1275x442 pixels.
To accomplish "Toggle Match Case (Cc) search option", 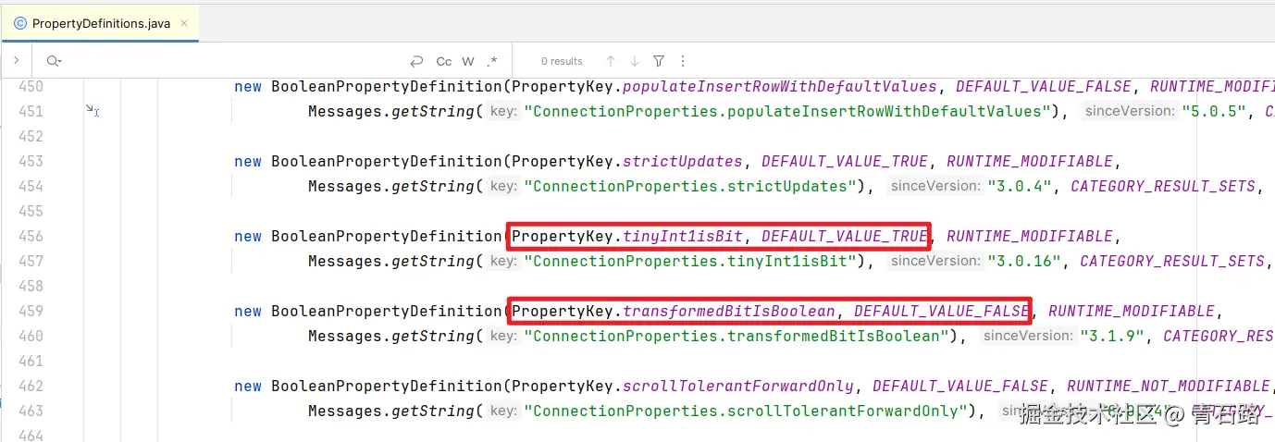I will click(444, 61).
